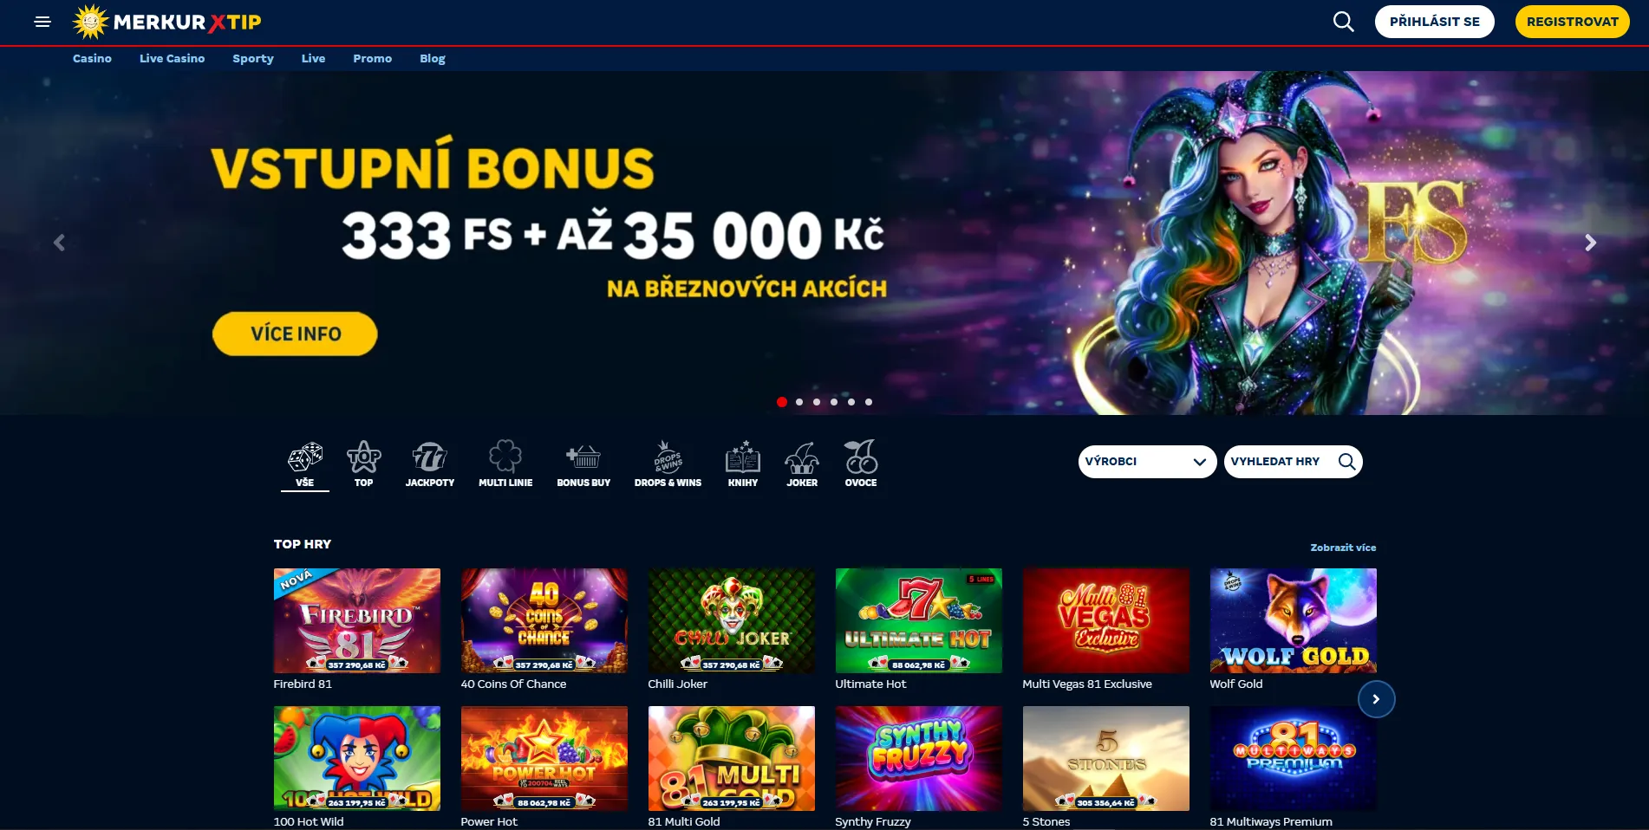Go to previous banner slide arrow

click(x=59, y=243)
